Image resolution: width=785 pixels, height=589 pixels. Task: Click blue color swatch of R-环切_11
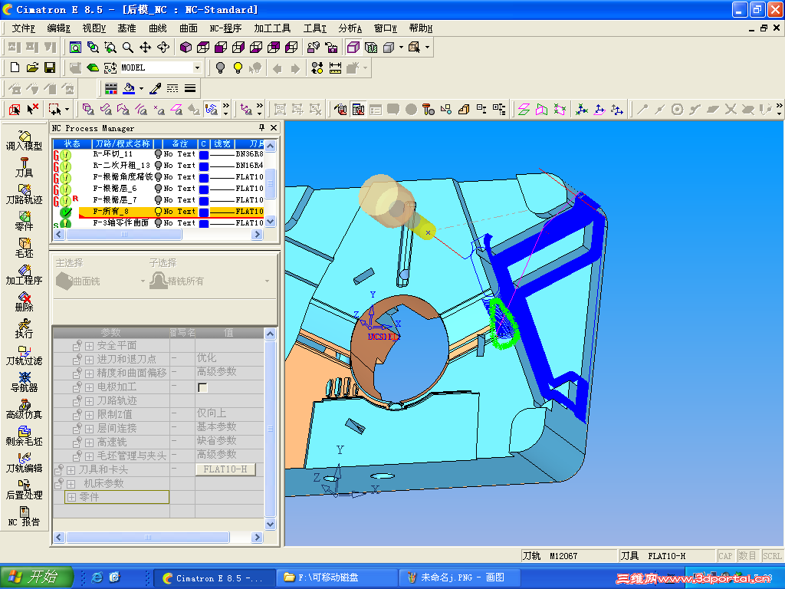(x=204, y=154)
